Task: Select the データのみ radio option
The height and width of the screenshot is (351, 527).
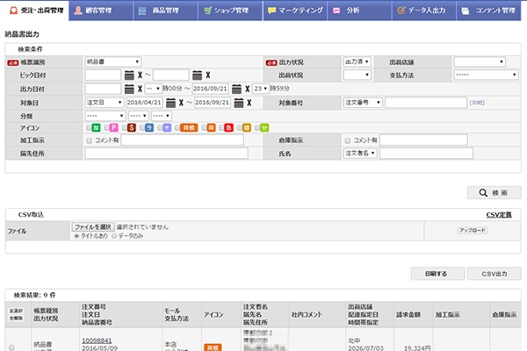Action: [114, 235]
